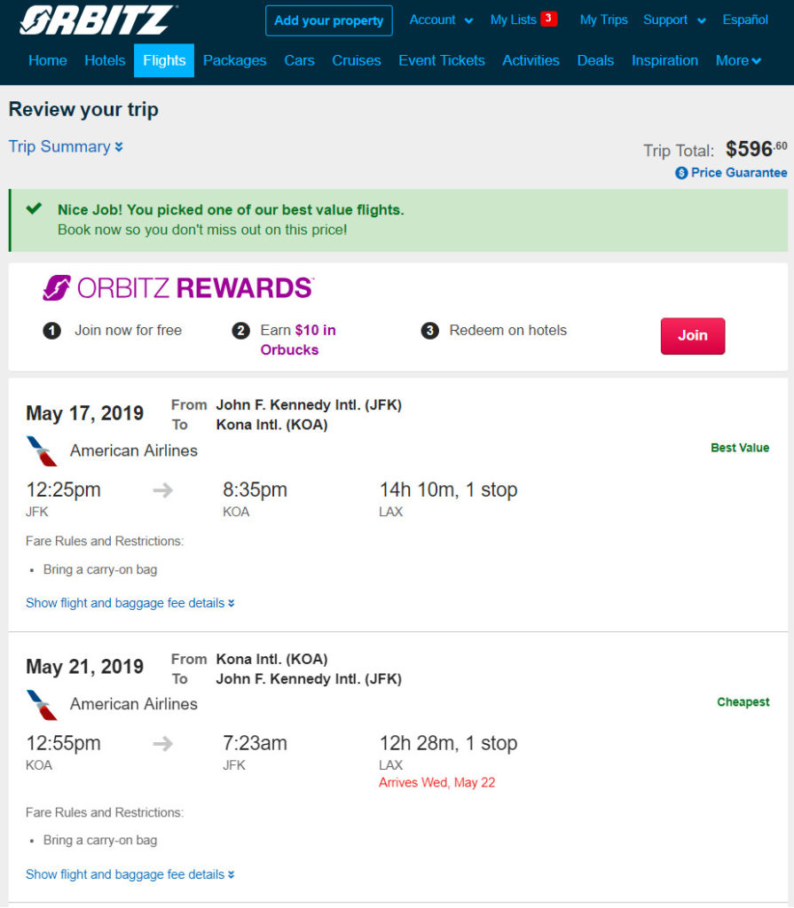Switch to the Hotels tab

105,61
